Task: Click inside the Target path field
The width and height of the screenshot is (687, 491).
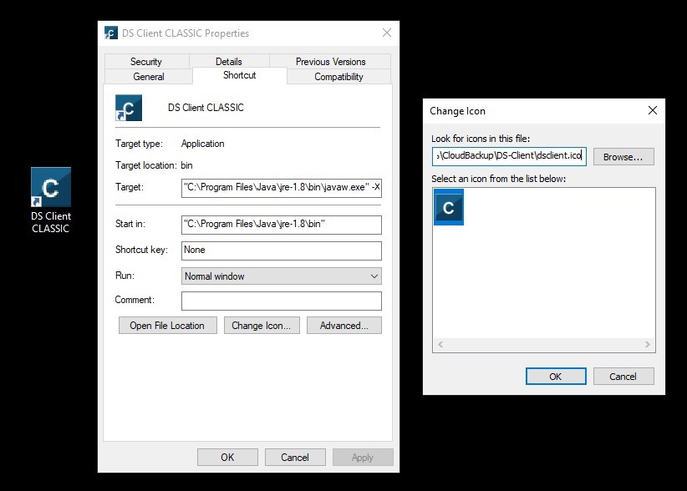Action: point(281,188)
